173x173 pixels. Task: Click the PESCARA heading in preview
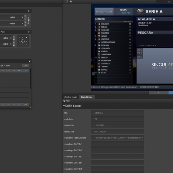pyautogui.click(x=145, y=33)
